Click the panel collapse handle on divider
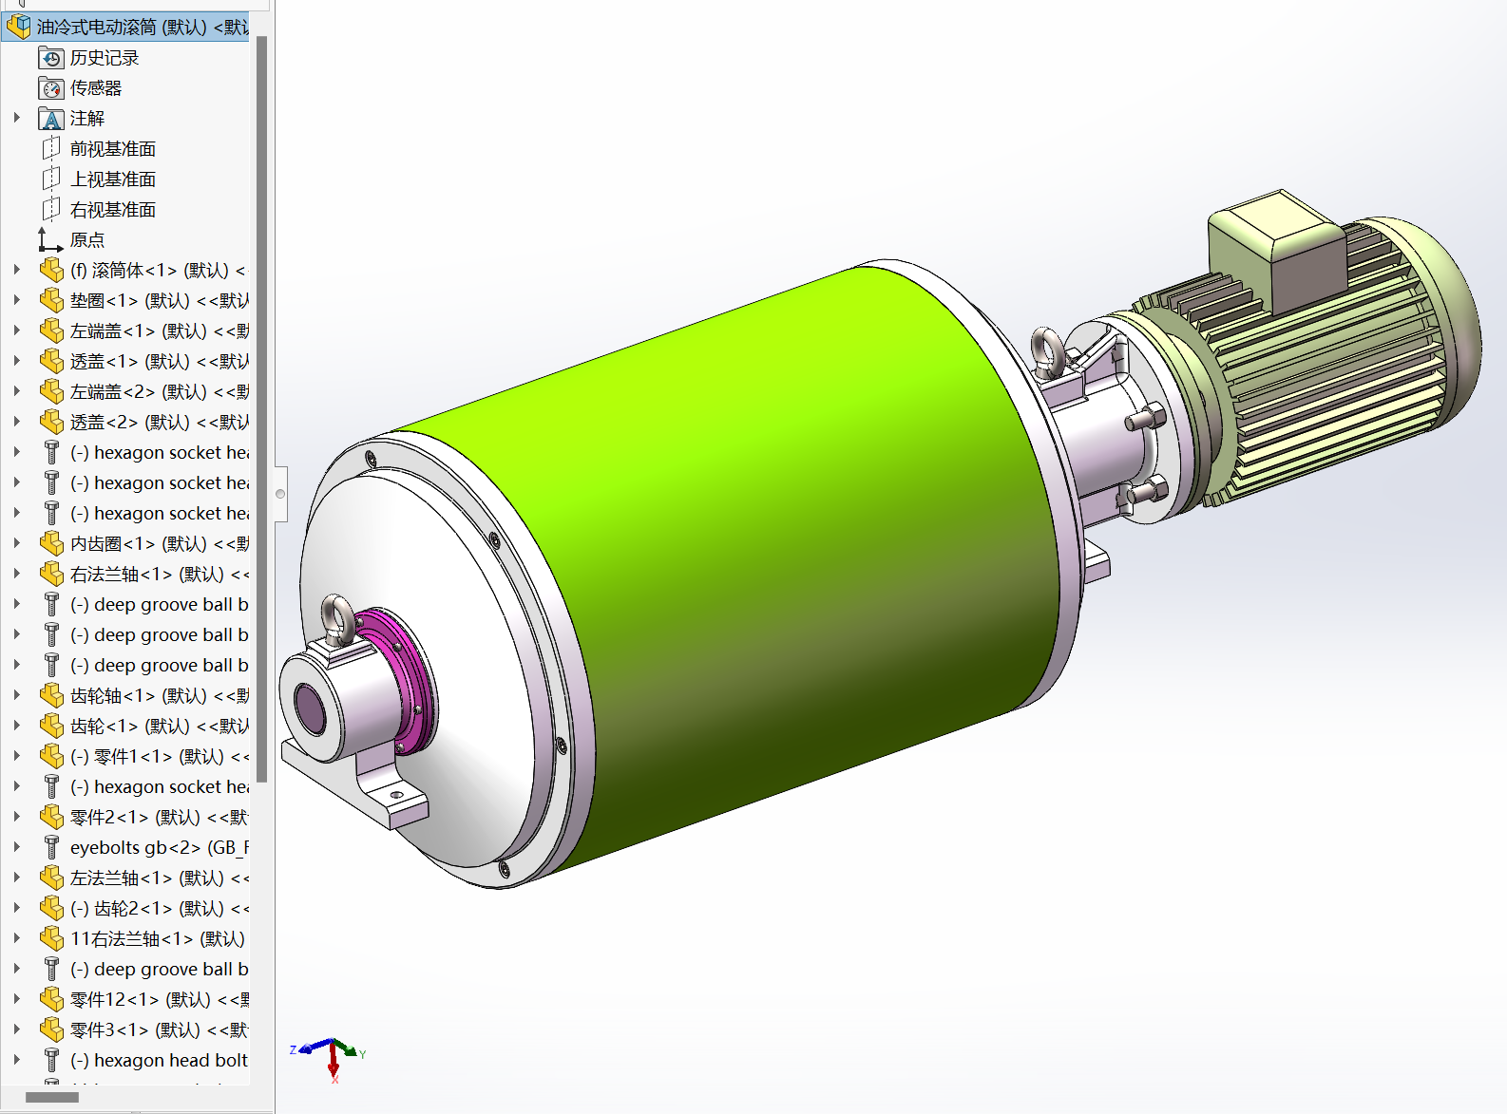 [x=280, y=494]
